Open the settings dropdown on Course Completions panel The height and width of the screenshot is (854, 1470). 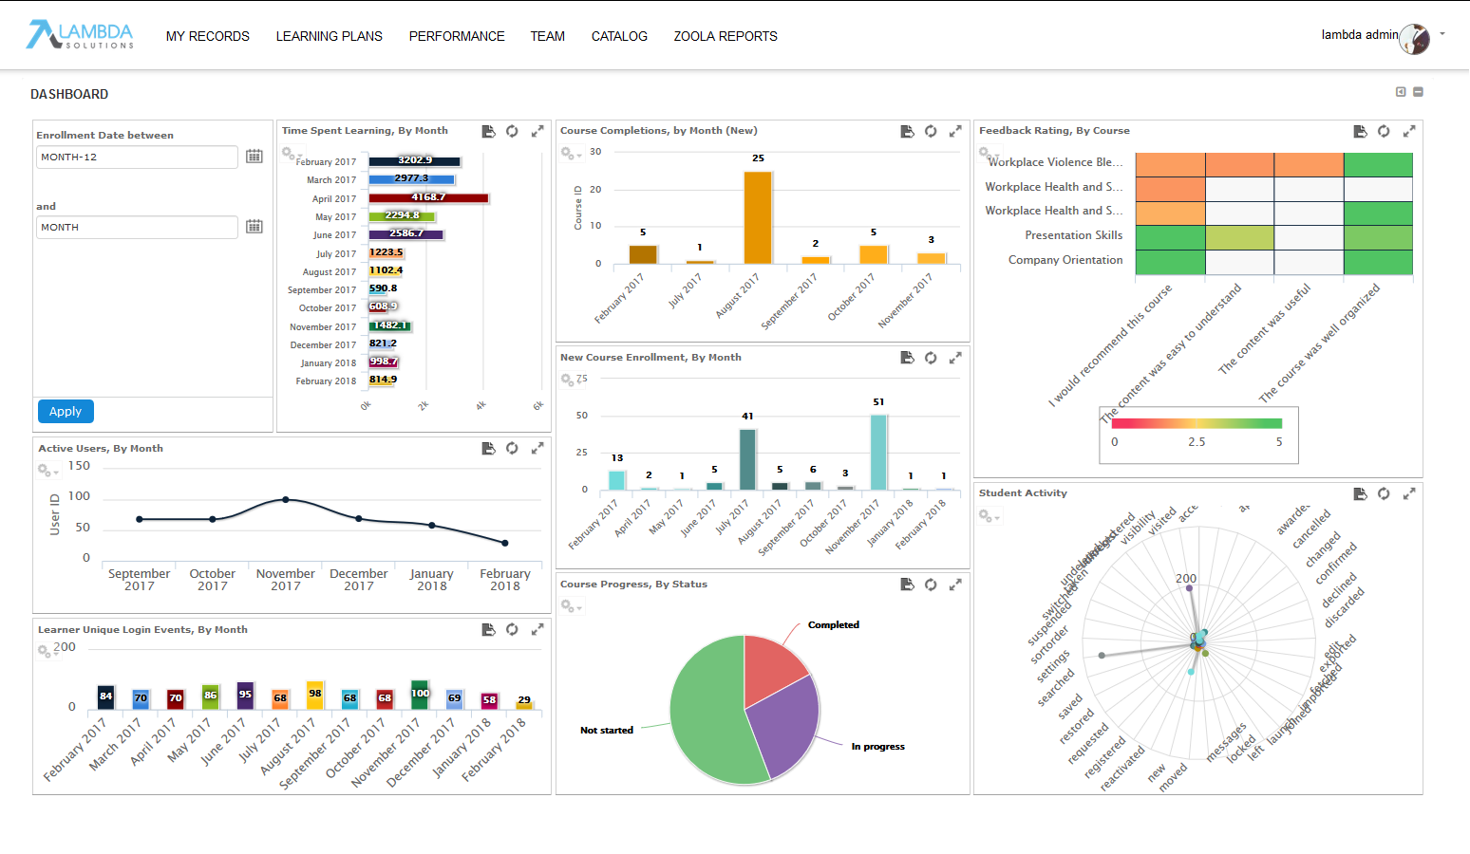570,153
